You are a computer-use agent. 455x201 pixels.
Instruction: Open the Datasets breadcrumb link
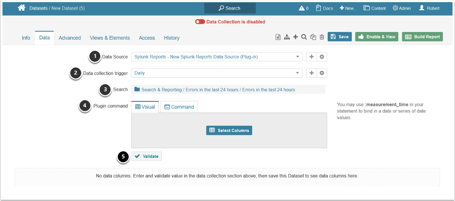click(39, 8)
